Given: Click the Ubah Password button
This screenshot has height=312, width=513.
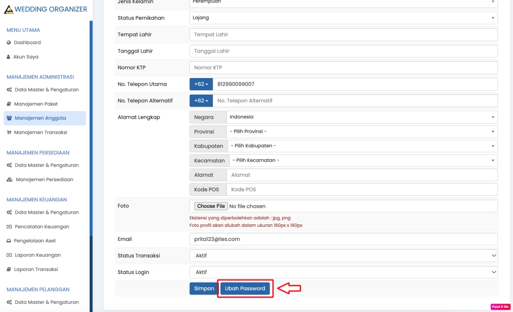Looking at the screenshot, I should tap(245, 288).
